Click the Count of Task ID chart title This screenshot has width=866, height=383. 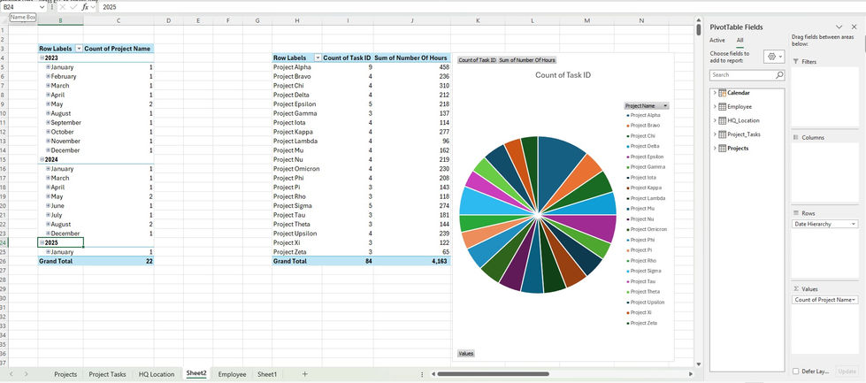click(563, 75)
